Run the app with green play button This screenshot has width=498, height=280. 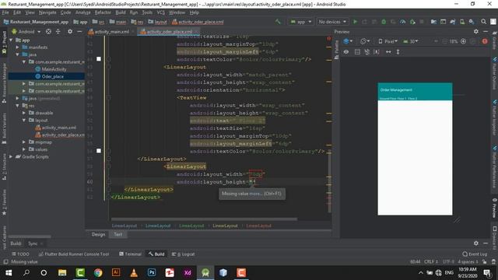[355, 22]
